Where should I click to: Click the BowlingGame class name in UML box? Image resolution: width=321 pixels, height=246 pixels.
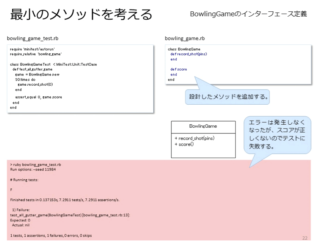203,126
